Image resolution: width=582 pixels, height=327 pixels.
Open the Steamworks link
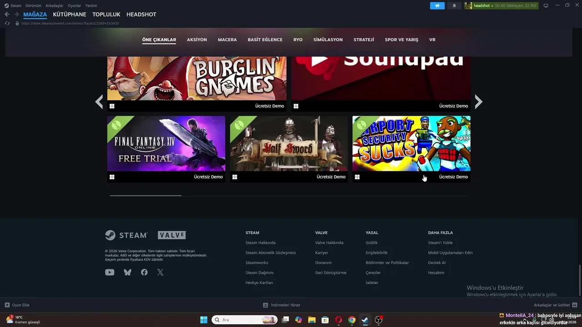(257, 263)
